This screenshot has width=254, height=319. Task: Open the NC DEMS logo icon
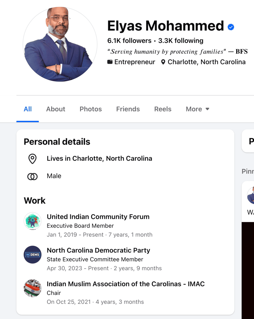[x=32, y=255]
